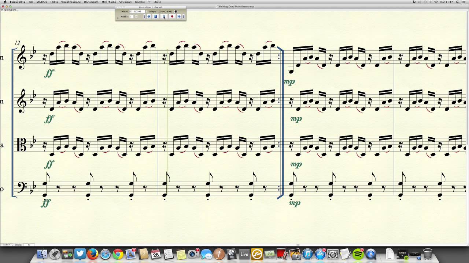
Task: Start recording with the red record button
Action: (x=172, y=16)
